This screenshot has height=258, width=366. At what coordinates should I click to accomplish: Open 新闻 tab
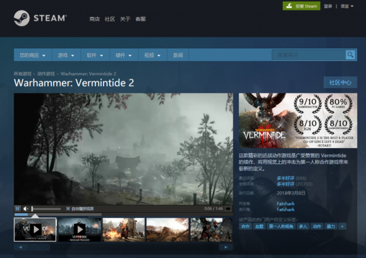(178, 55)
